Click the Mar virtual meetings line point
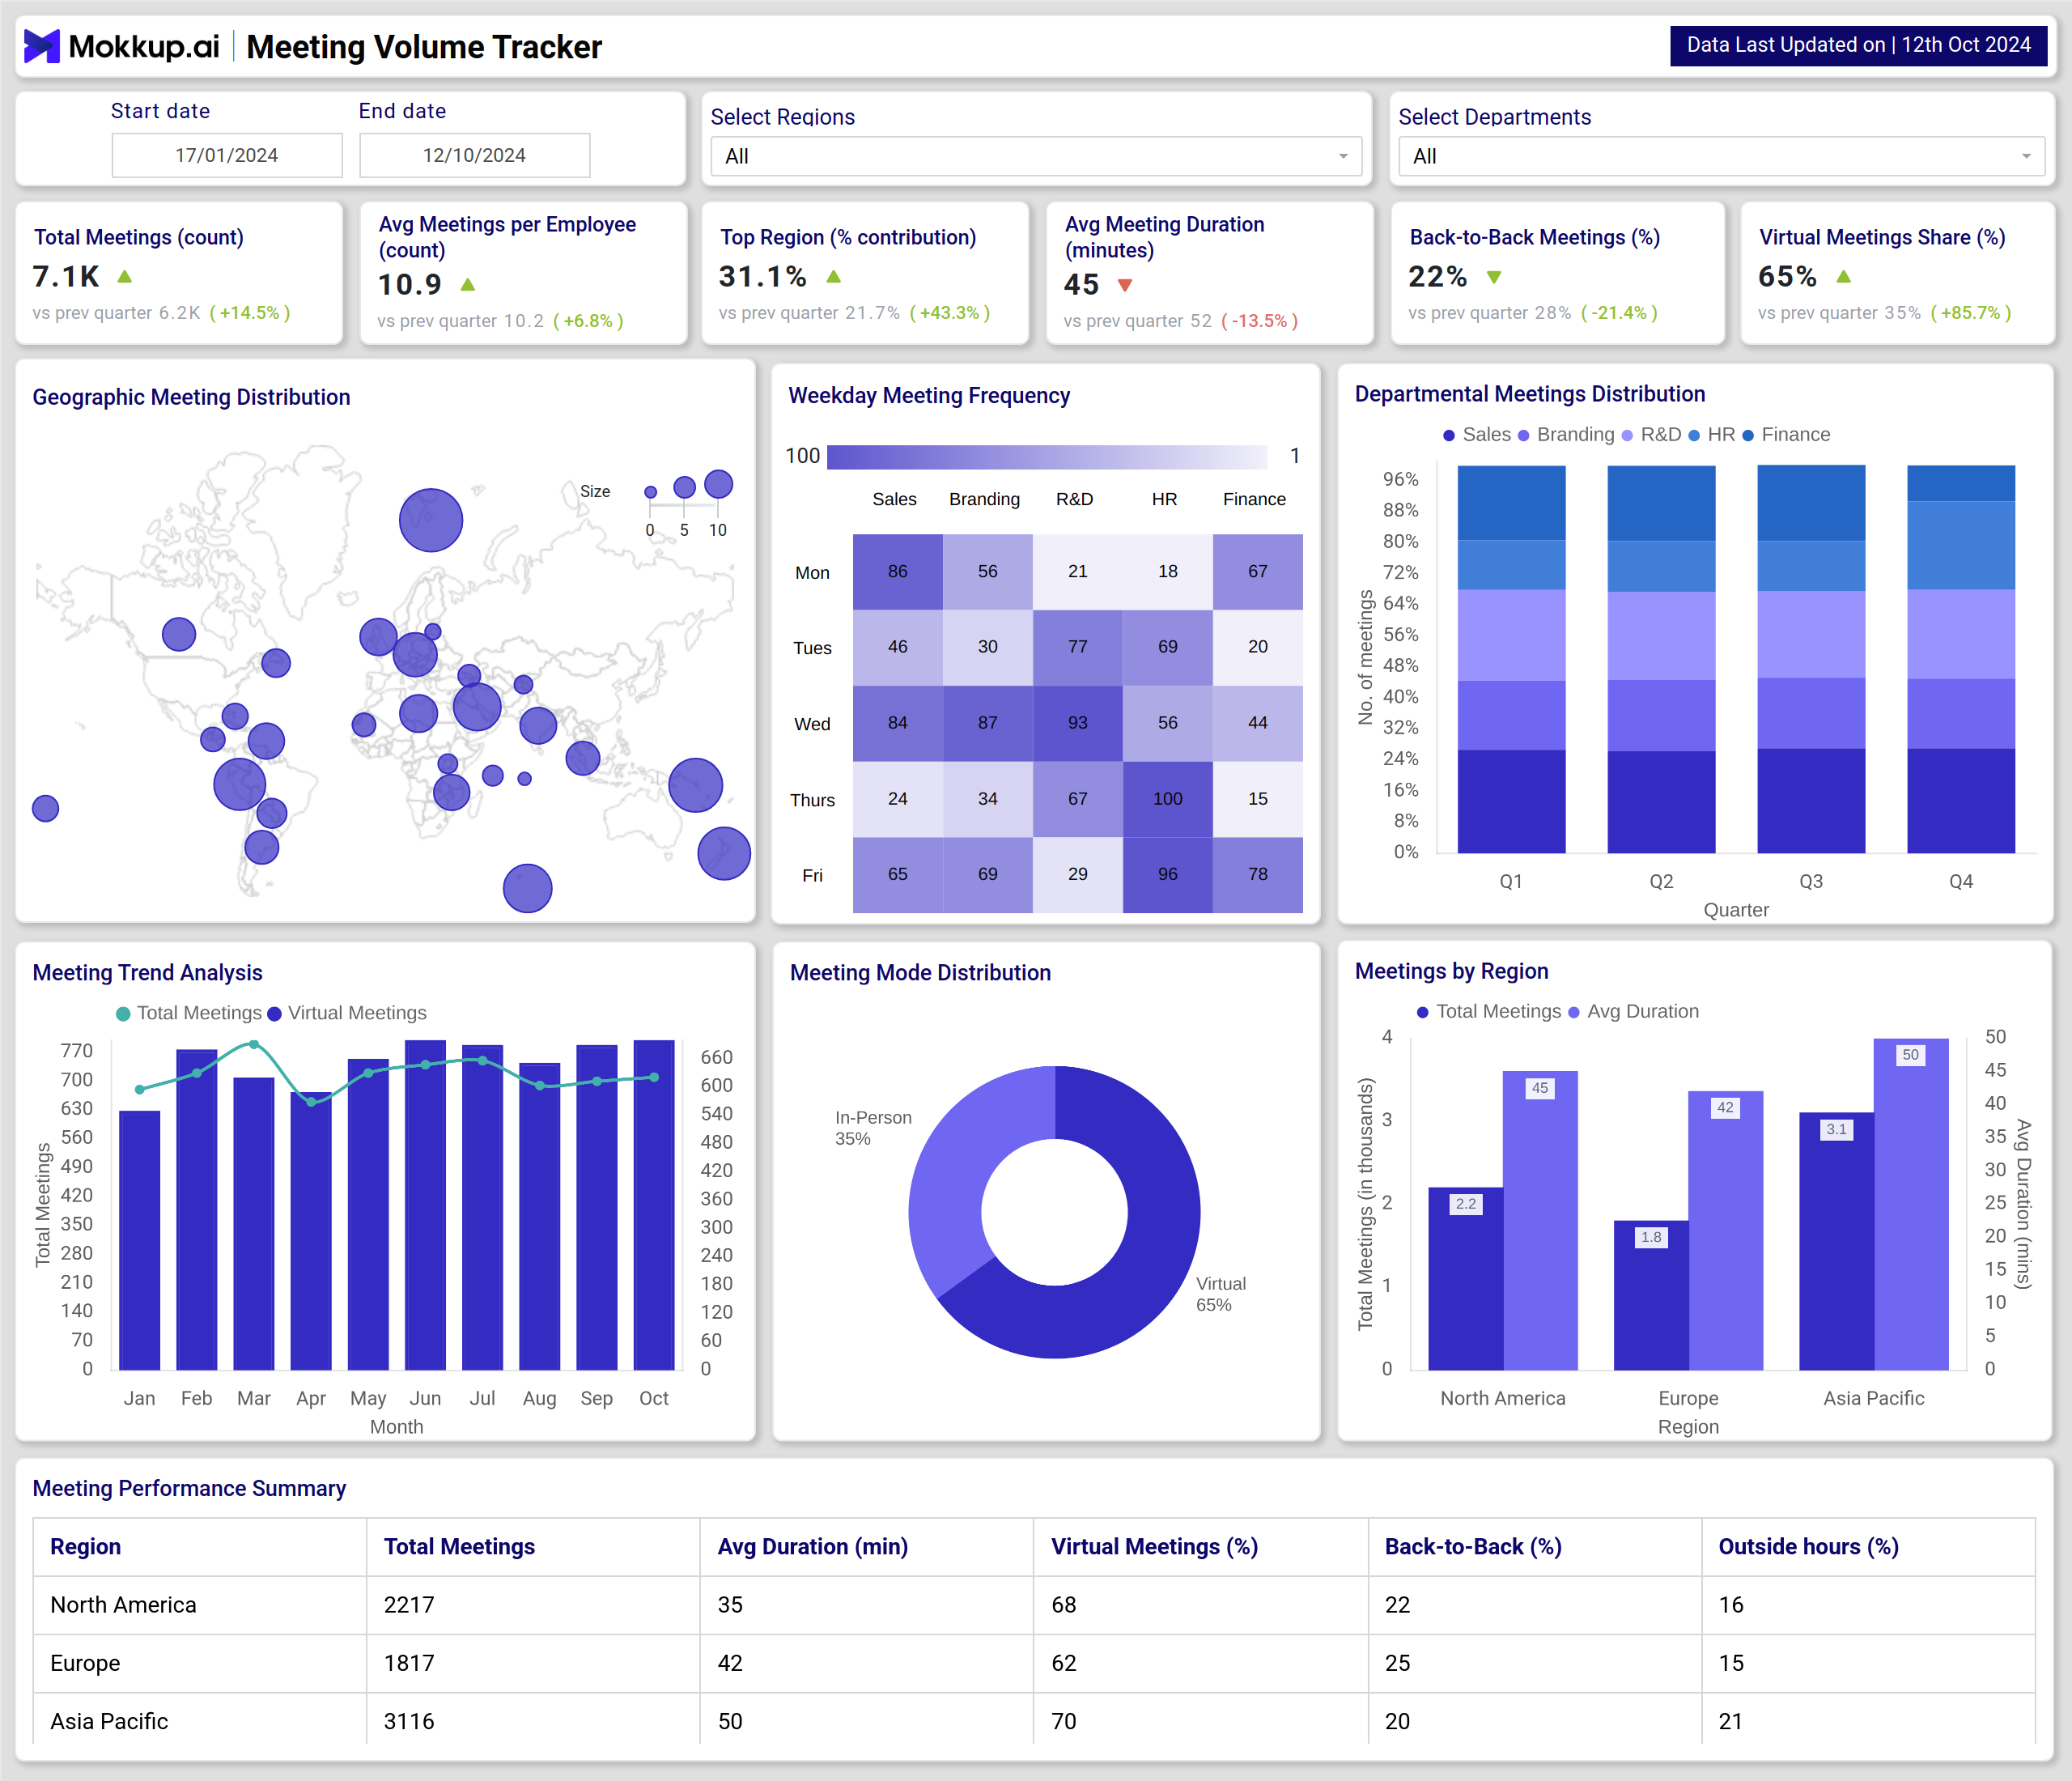Viewport: 2072px width, 1781px height. point(254,1044)
